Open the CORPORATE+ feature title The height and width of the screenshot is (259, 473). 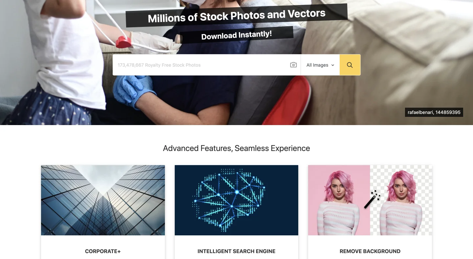tap(103, 251)
